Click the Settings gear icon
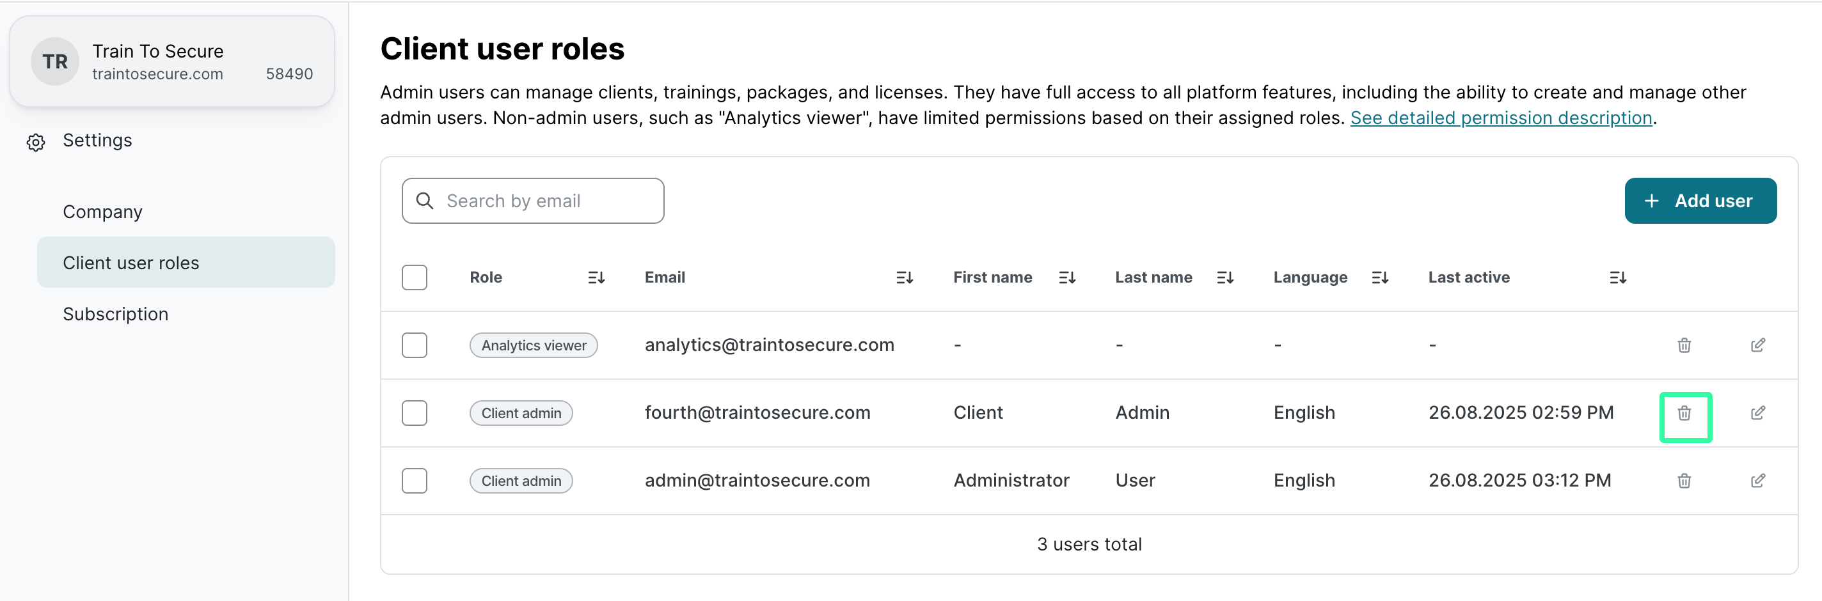1822x601 pixels. [x=36, y=142]
